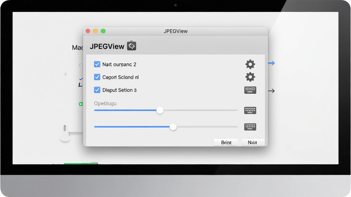351x197 pixels.
Task: Click keyboard icon beside the bottom slider
Action: (250, 127)
